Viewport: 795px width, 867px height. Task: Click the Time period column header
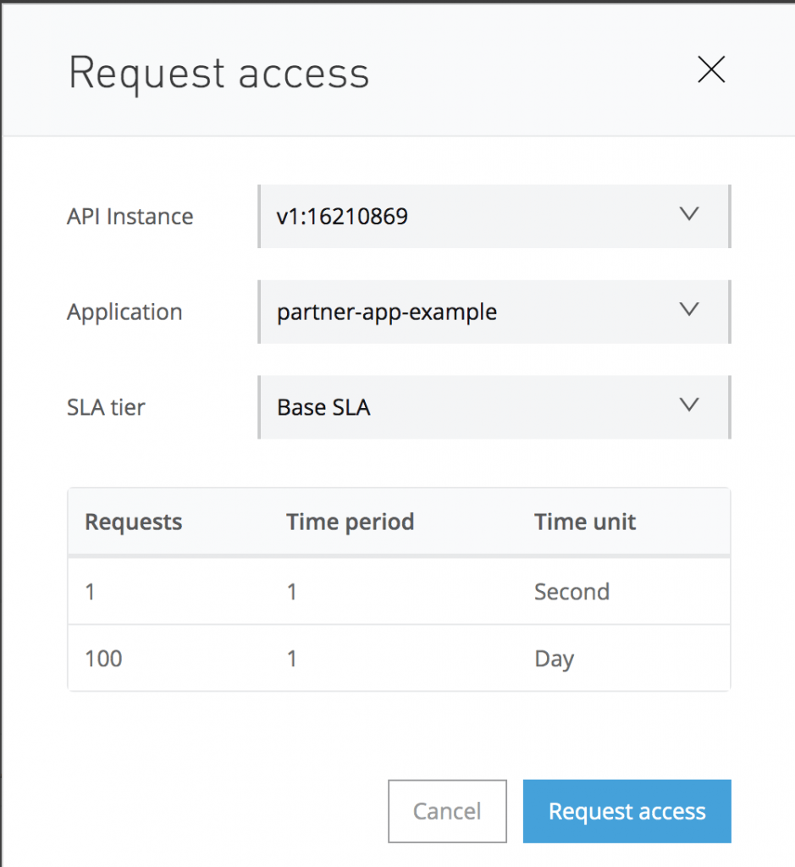tap(350, 522)
